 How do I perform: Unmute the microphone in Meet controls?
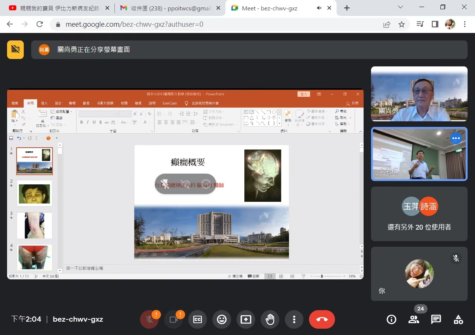pyautogui.click(x=149, y=319)
